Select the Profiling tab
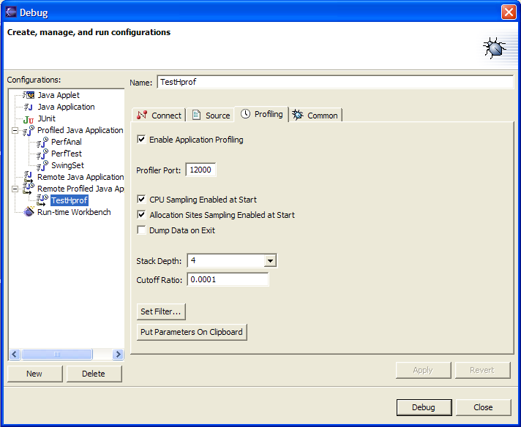The height and width of the screenshot is (427, 521). tap(261, 114)
